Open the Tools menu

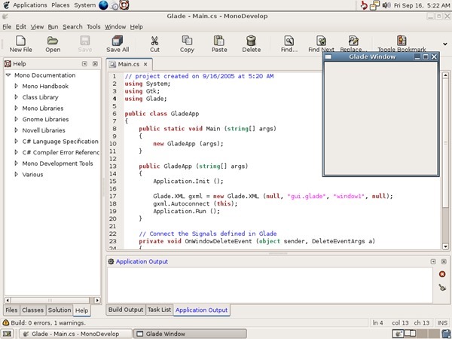tap(93, 27)
